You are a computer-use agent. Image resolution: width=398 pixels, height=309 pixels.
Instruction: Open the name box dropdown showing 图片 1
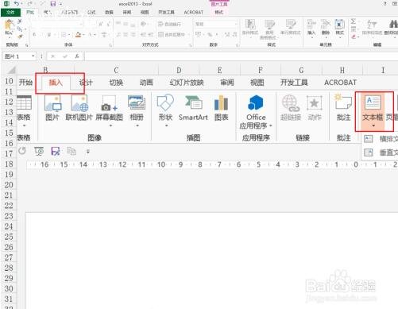(x=33, y=56)
